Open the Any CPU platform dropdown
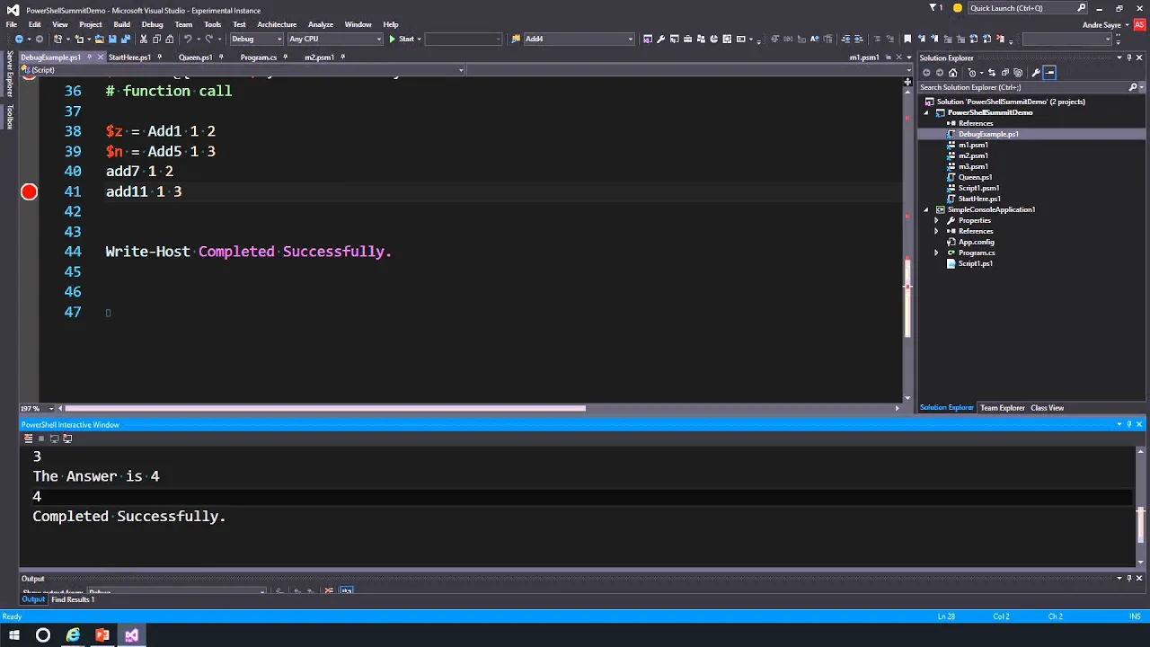1150x647 pixels. point(335,39)
